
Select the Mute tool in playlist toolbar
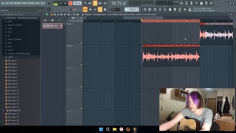[x=62, y=14]
